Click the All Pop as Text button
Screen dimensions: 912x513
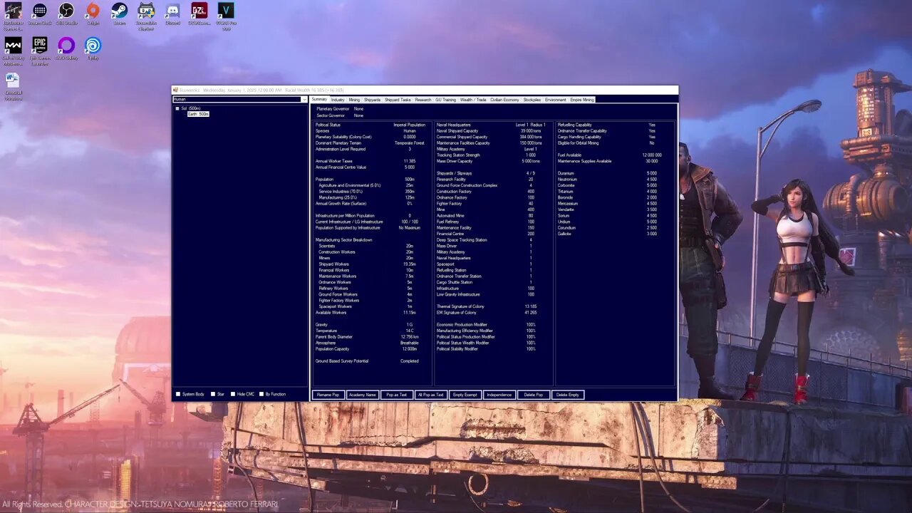(x=430, y=395)
